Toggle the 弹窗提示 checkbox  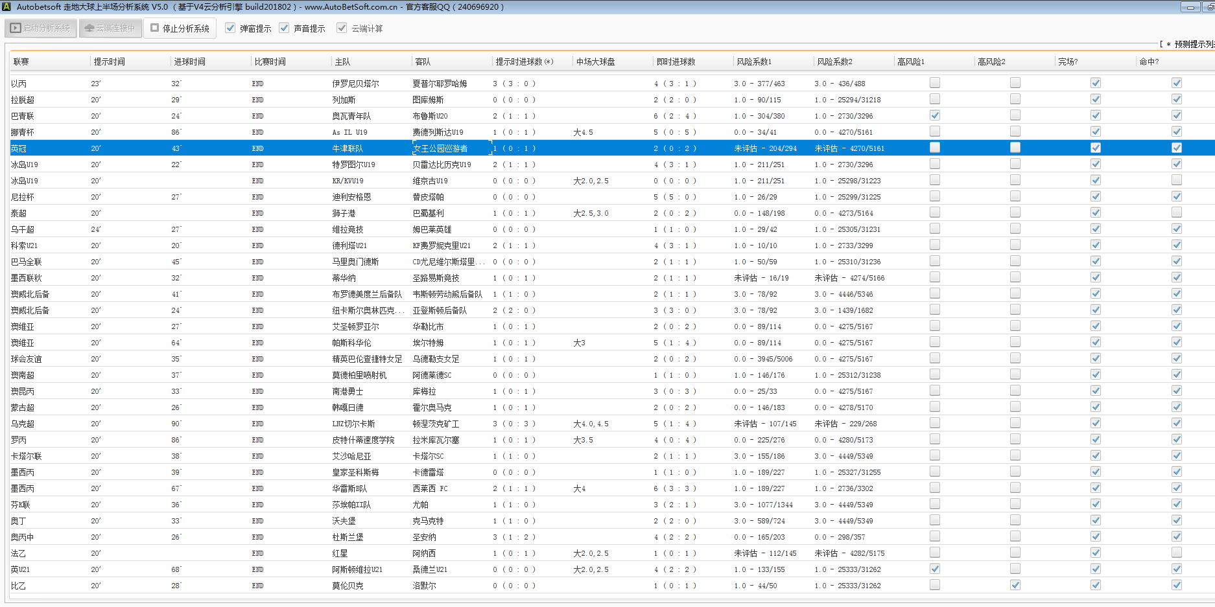click(x=230, y=29)
